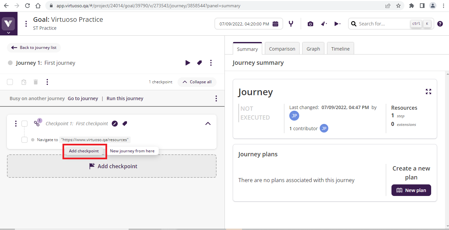This screenshot has height=230, width=449.
Task: Tick the Navigate to step checkbox
Action: point(24,140)
